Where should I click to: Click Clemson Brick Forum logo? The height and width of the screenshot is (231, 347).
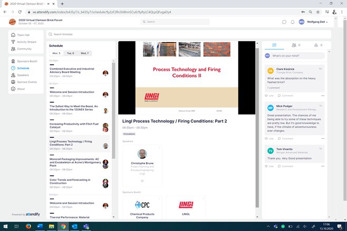pyautogui.click(x=13, y=22)
